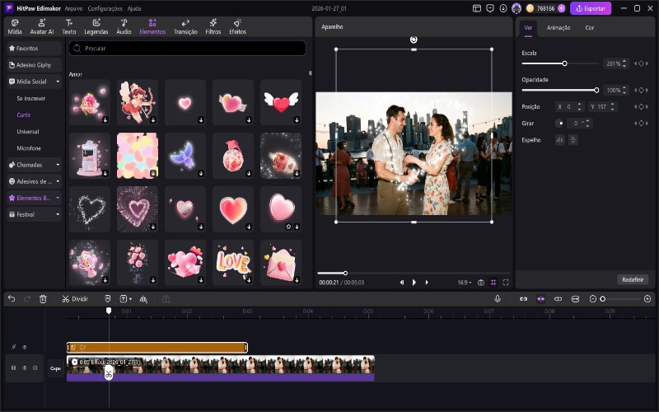Click the user avatar icon
Image resolution: width=659 pixels, height=412 pixels.
click(516, 8)
